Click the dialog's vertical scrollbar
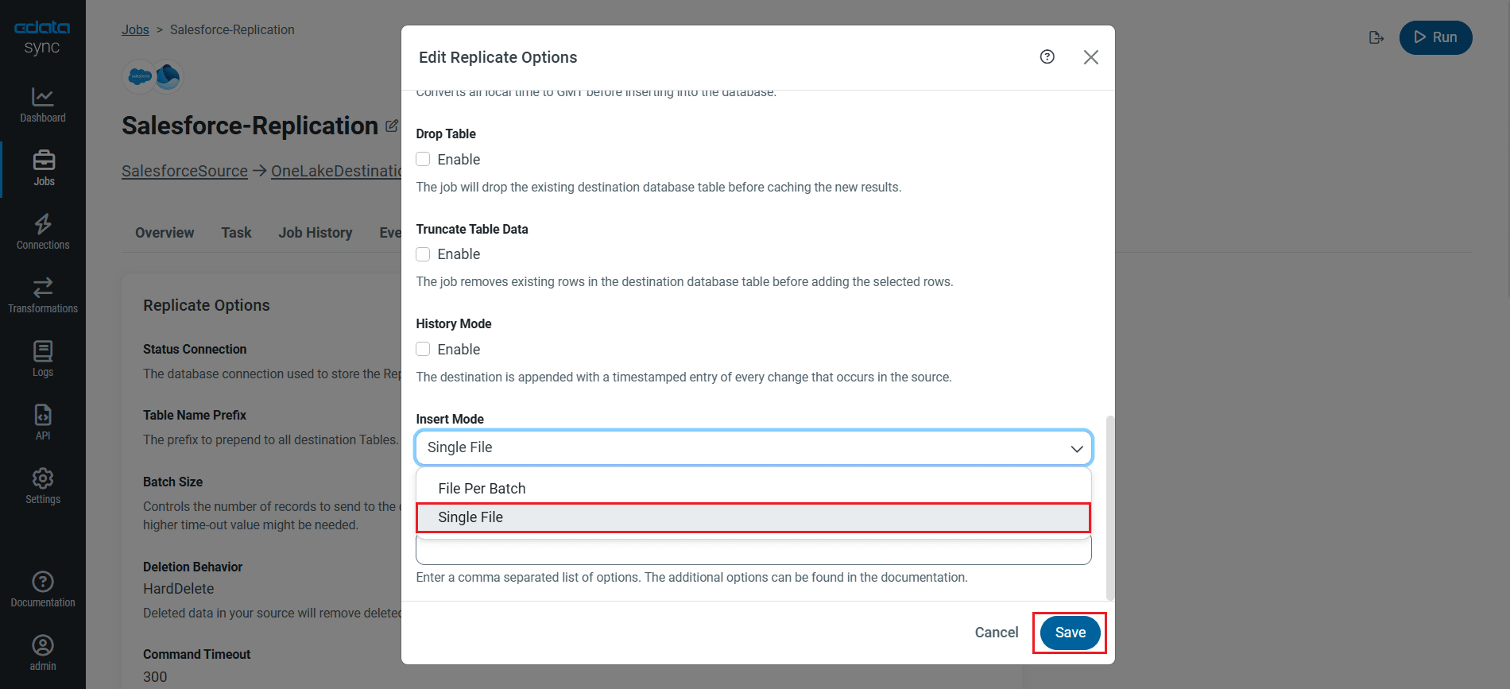This screenshot has width=1510, height=689. [1110, 507]
